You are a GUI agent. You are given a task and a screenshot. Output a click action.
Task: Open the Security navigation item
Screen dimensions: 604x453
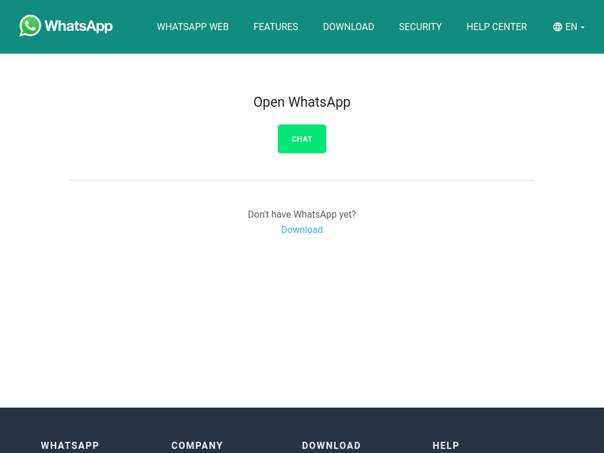(420, 27)
